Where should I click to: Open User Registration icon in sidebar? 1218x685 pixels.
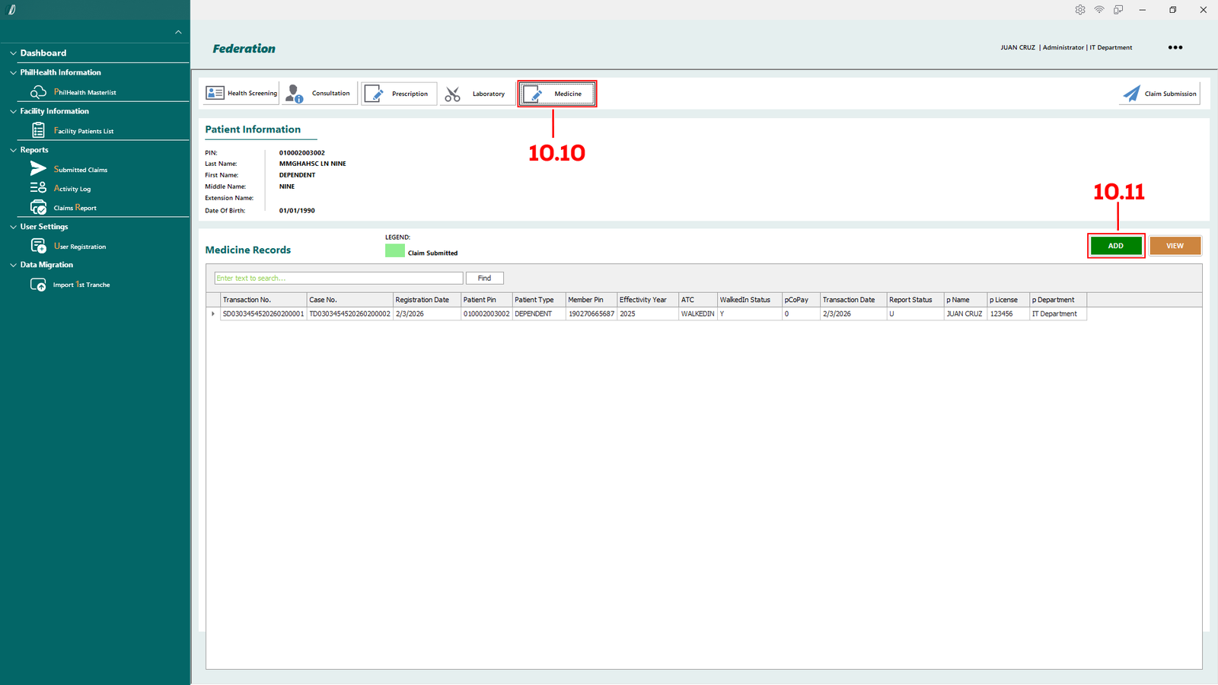point(38,246)
